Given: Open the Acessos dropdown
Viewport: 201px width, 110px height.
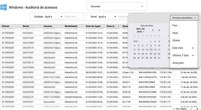Looking at the screenshot, I should [117, 6].
